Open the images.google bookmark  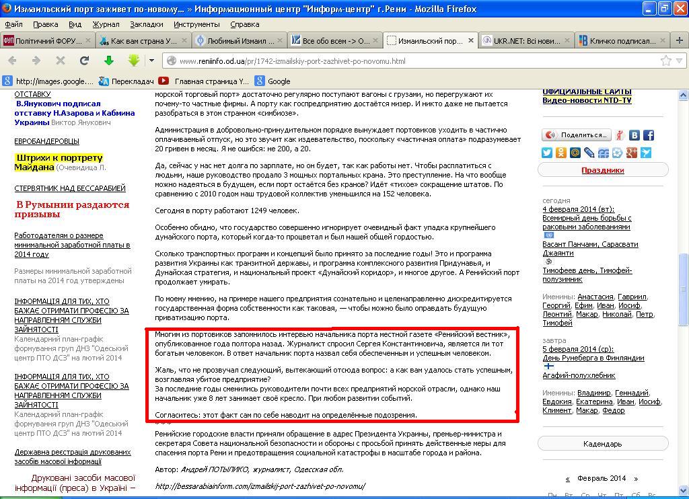48,81
